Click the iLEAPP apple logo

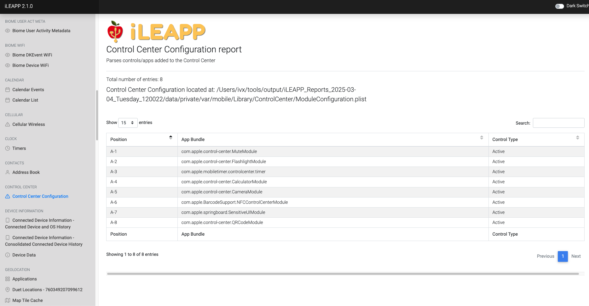tap(115, 32)
